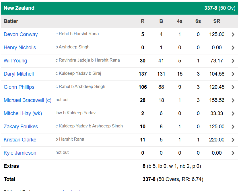Click the SR column header
This screenshot has height=191, width=241.
click(217, 21)
